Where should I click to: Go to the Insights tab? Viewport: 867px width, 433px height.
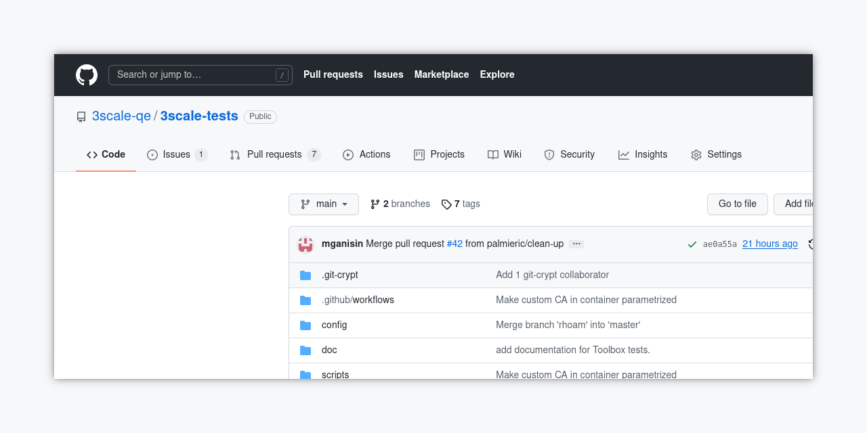point(643,155)
